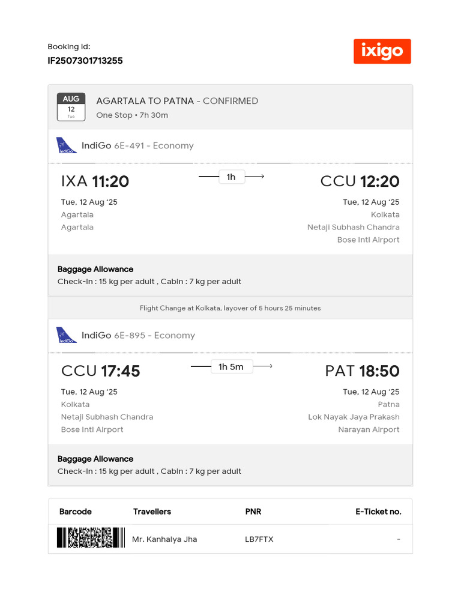The image size is (461, 615).
Task: Click the Agartala to Patna Confirmed heading
Action: click(x=177, y=101)
